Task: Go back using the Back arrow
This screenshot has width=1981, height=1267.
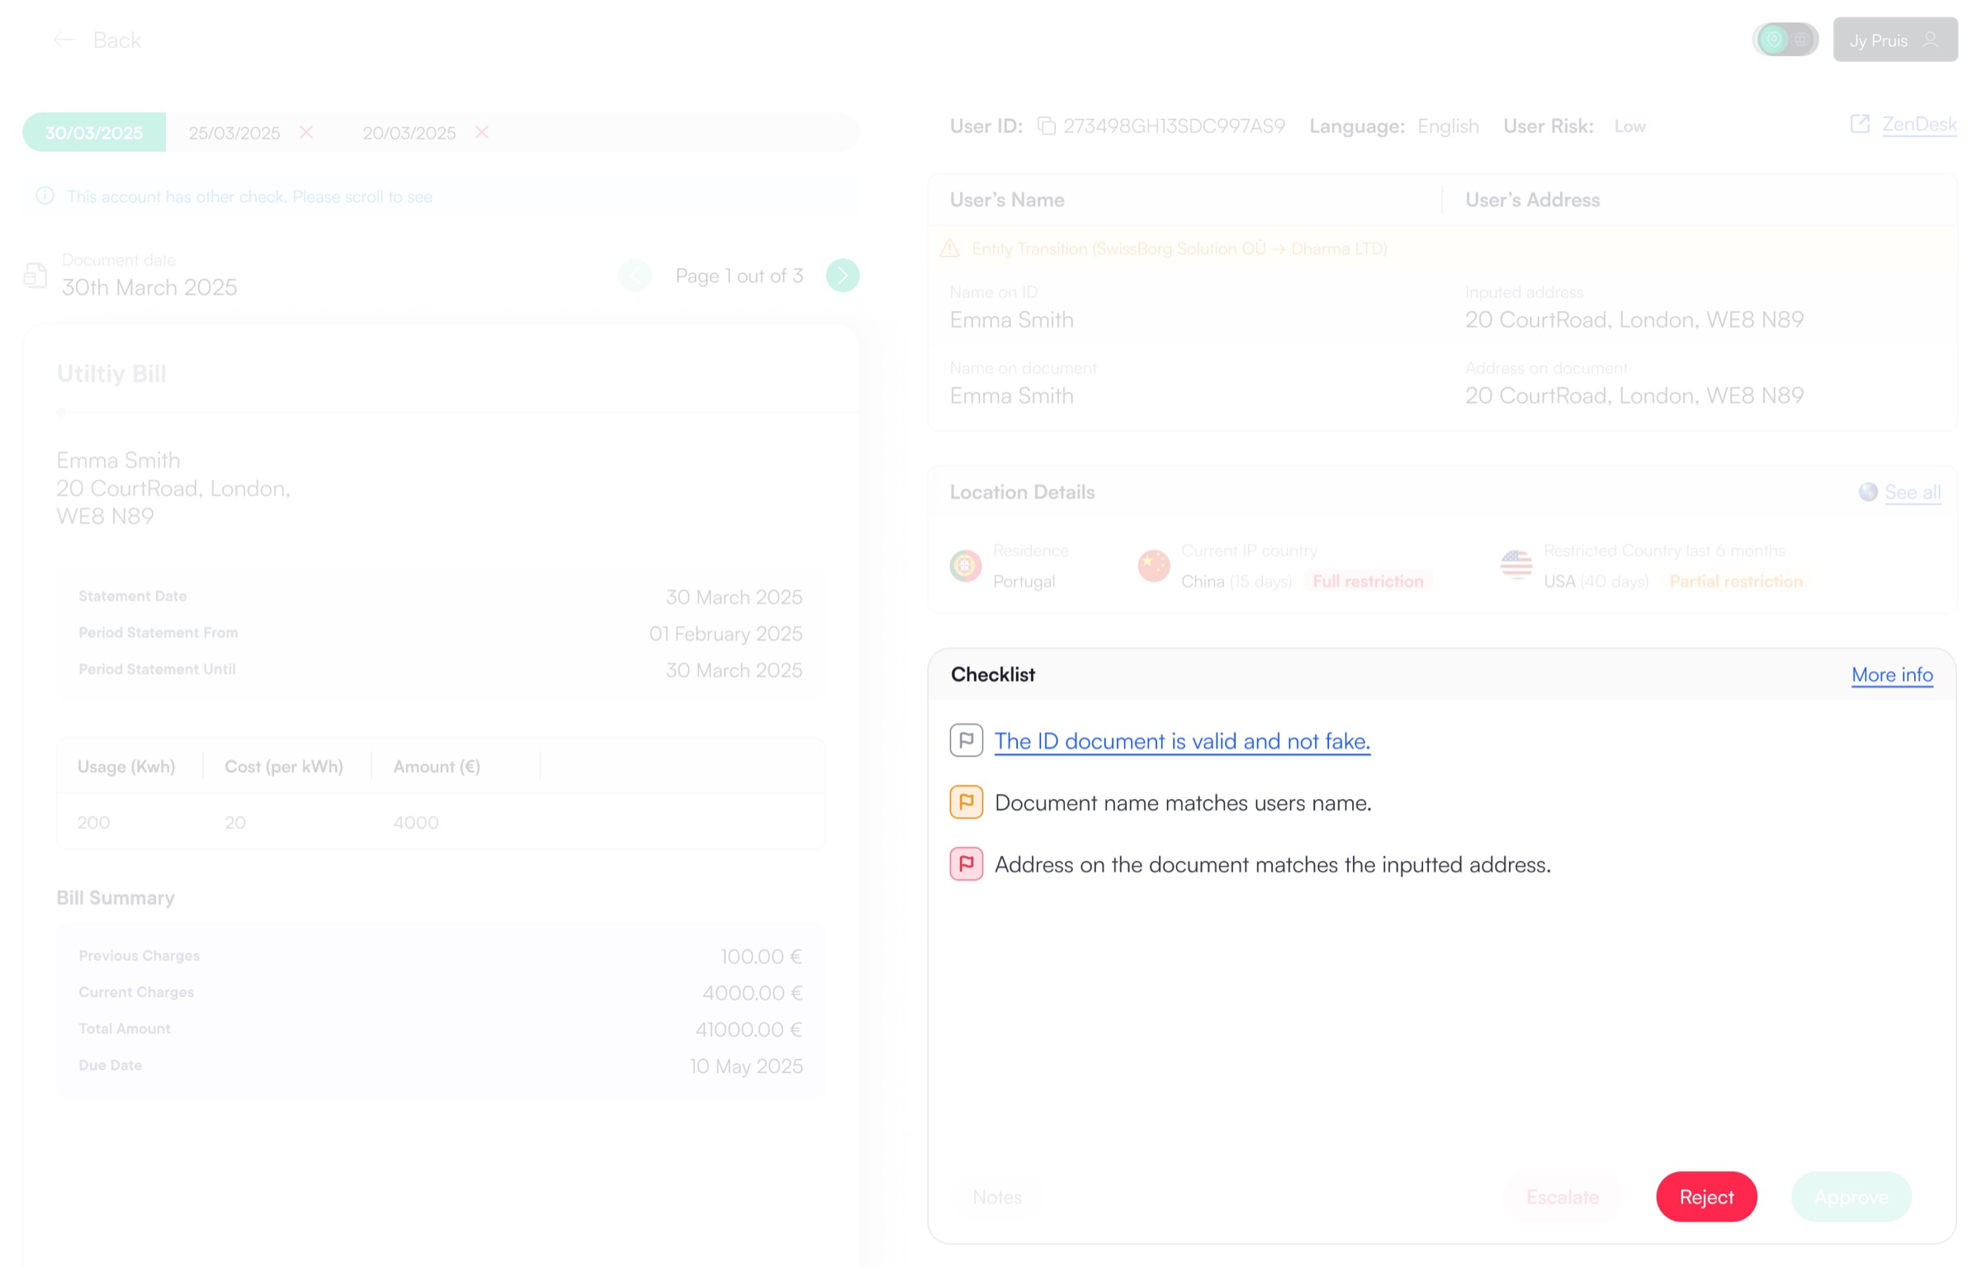Action: 64,40
